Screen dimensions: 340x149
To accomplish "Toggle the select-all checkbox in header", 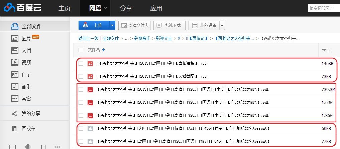I will tap(81, 50).
